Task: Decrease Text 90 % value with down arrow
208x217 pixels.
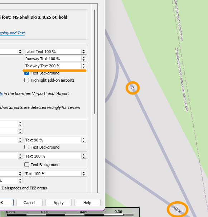Action: [x=83, y=141]
